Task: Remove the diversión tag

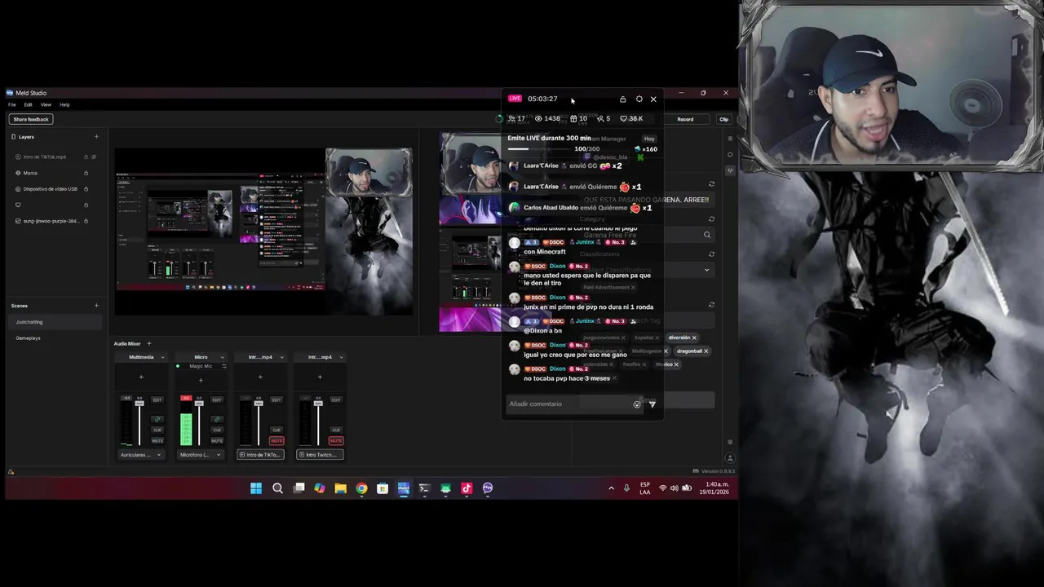Action: point(694,338)
